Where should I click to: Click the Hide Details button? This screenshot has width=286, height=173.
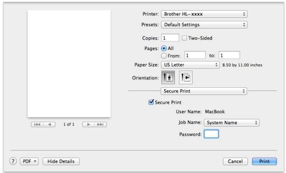click(x=61, y=161)
